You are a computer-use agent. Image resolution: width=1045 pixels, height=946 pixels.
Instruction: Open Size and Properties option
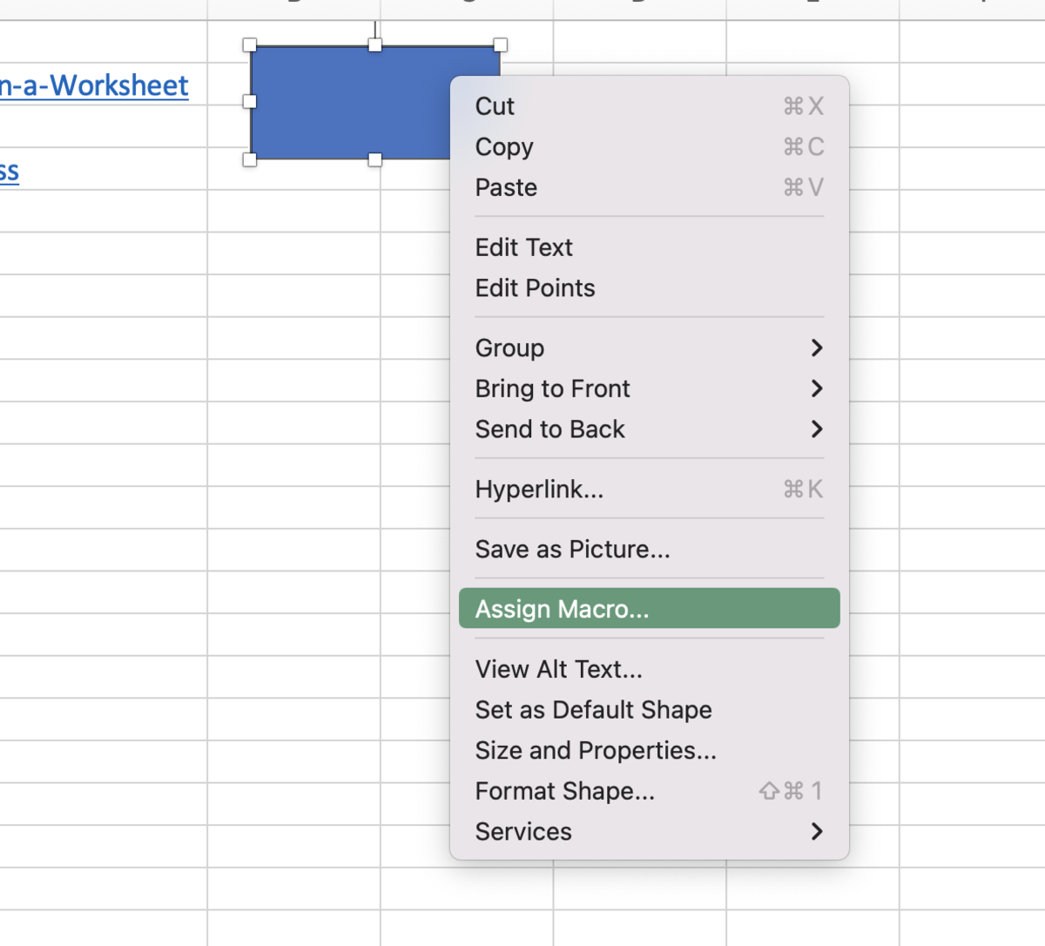pyautogui.click(x=649, y=750)
